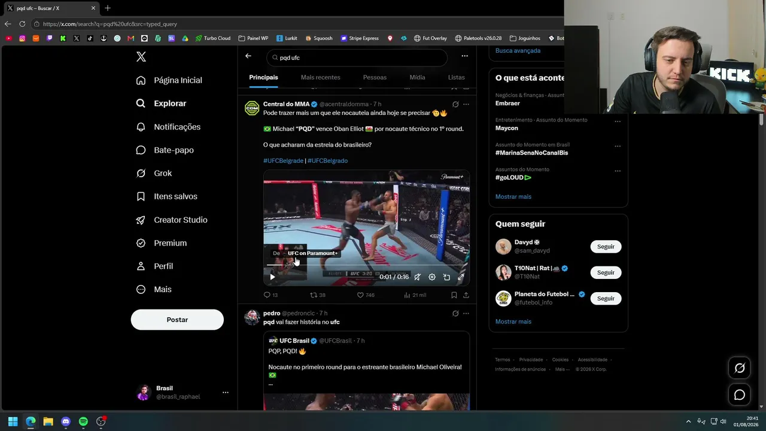
Task: Switch to the Mais recentes tab
Action: point(321,77)
